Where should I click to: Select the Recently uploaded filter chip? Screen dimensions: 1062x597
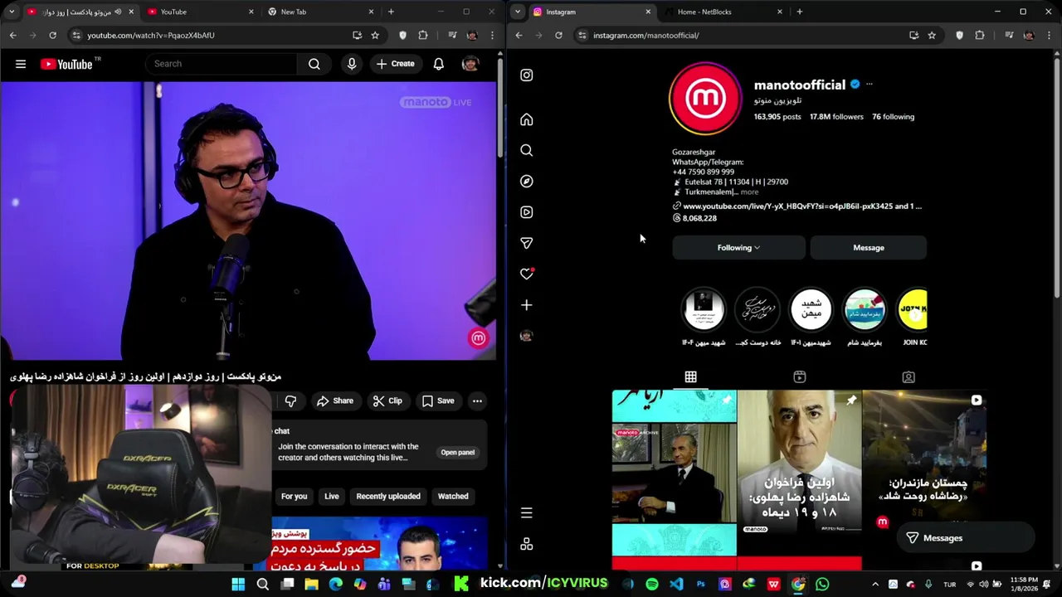(388, 497)
